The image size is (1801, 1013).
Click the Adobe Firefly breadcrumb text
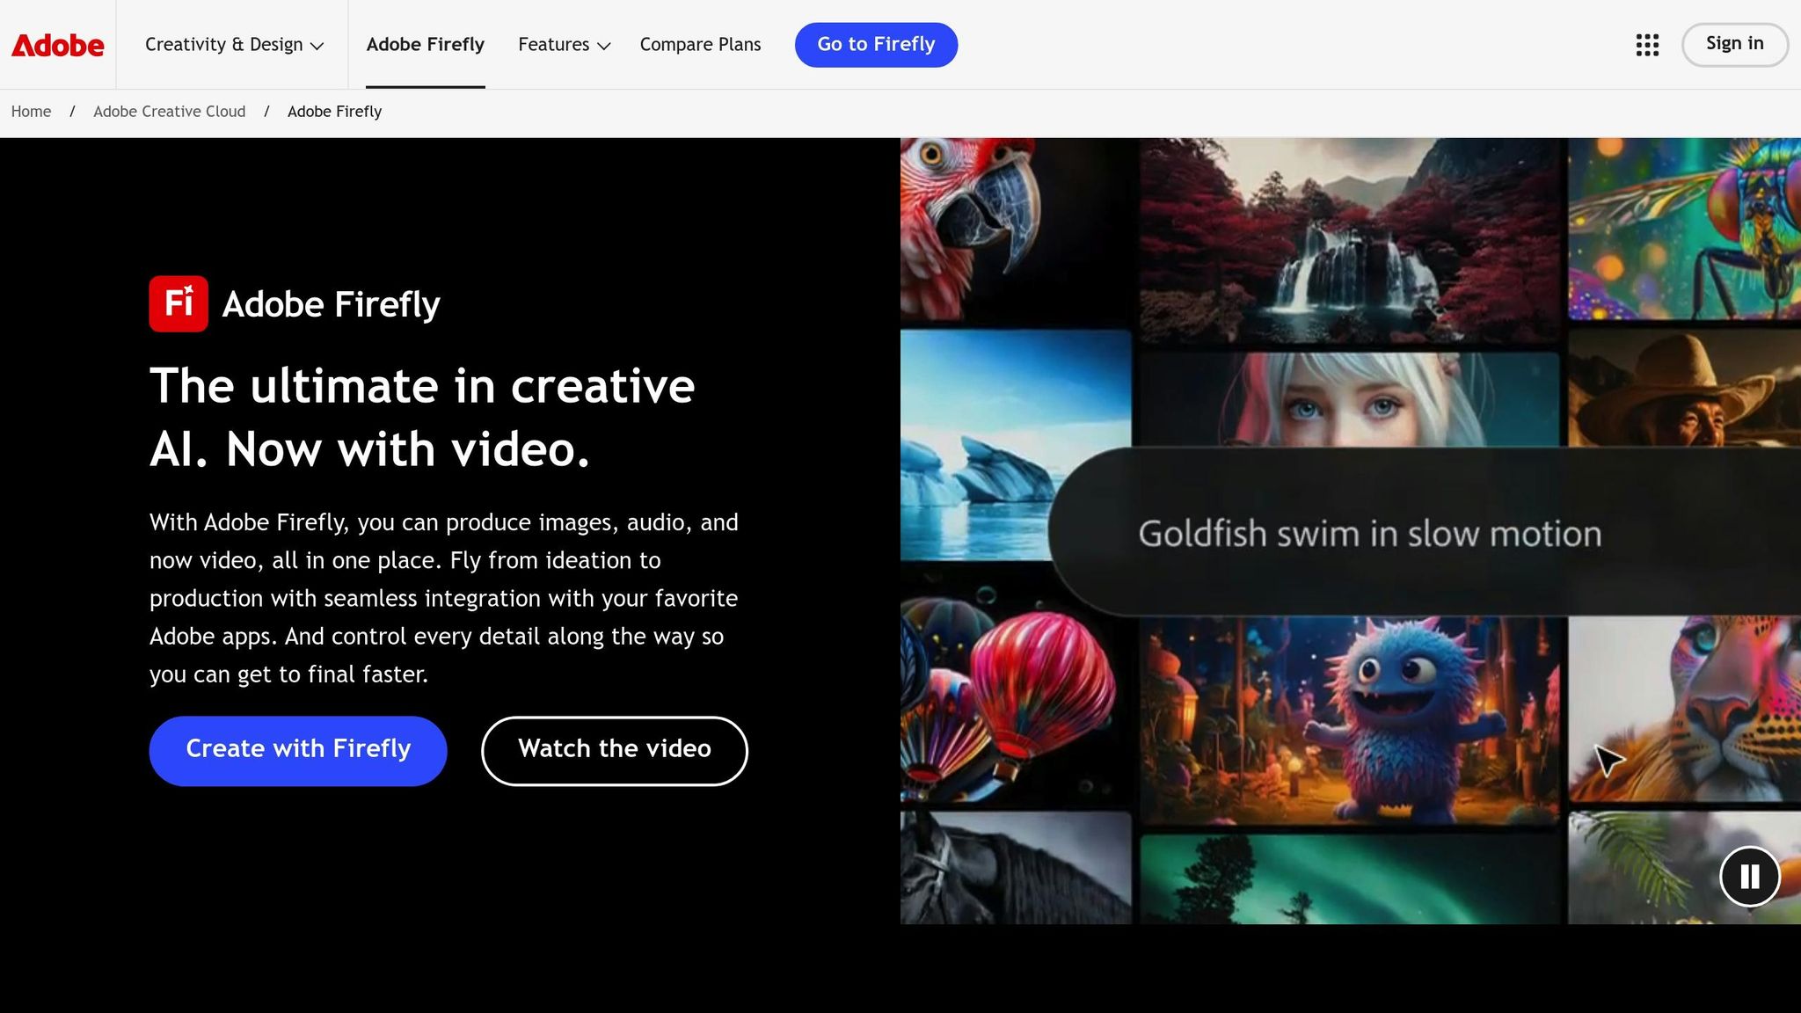[x=334, y=112]
